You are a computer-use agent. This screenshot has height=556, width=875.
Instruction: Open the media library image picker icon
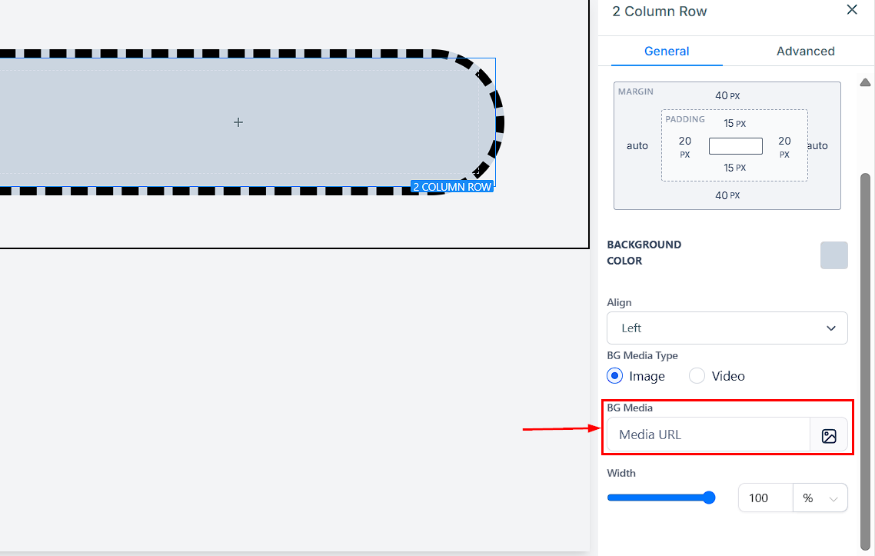click(828, 435)
